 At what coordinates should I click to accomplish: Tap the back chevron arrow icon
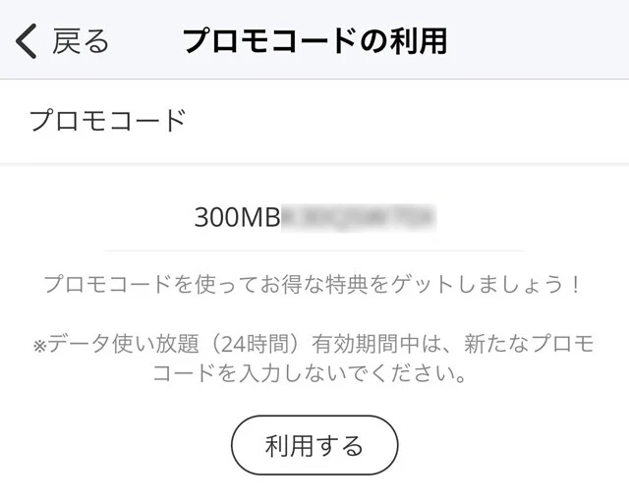pyautogui.click(x=28, y=41)
